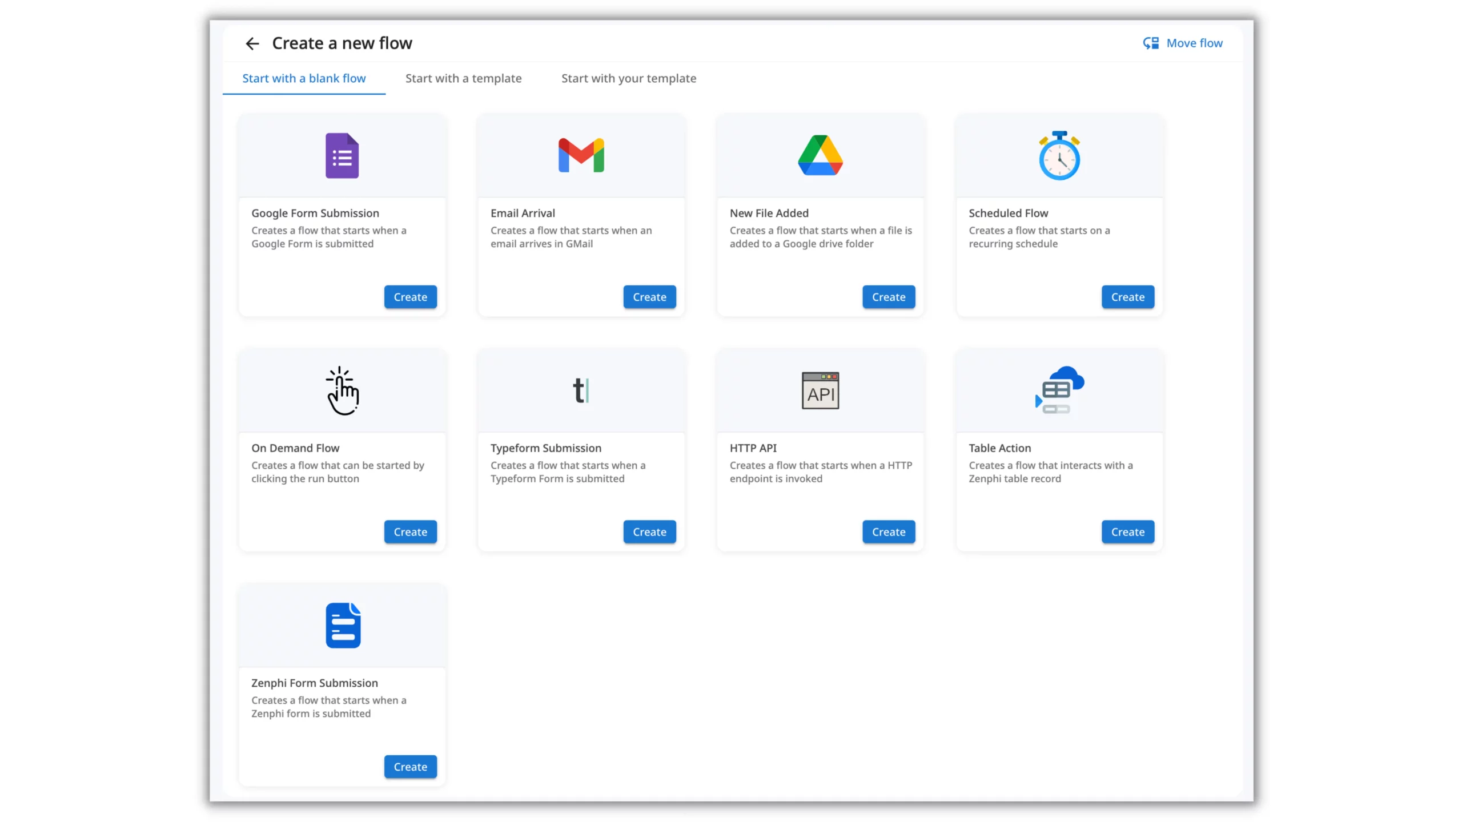Viewport: 1462px width, 822px height.
Task: Select the Start with a blank flow tab
Action: pyautogui.click(x=304, y=78)
